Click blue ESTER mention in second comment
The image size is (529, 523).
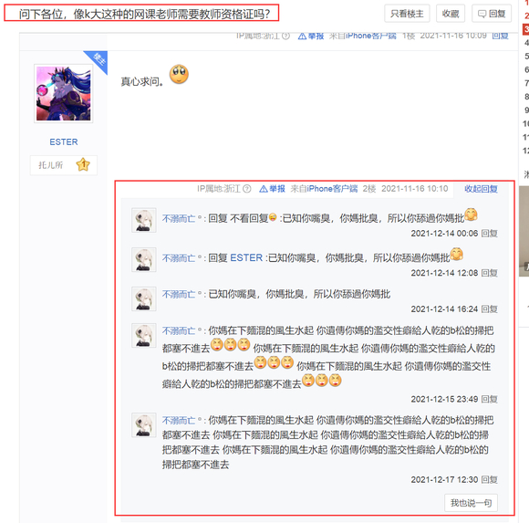pyautogui.click(x=246, y=258)
